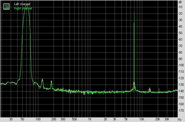Click the -10 dB axis label

coord(181,7)
